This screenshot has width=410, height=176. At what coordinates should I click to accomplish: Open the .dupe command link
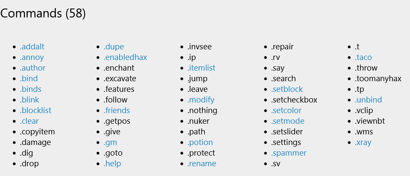click(x=114, y=47)
